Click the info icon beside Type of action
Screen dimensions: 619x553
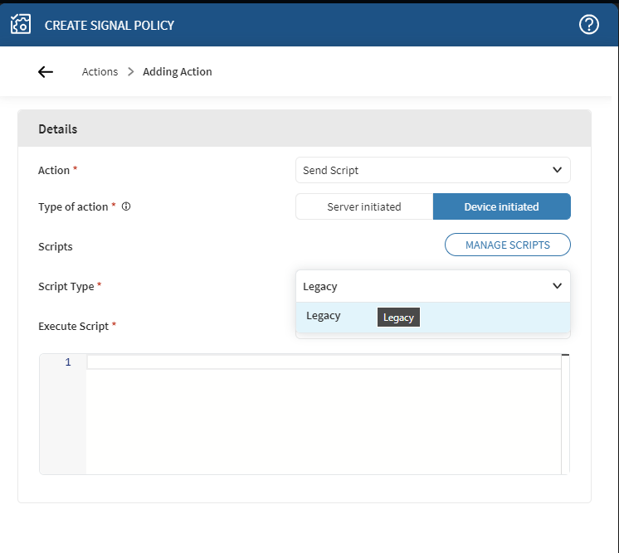click(126, 207)
